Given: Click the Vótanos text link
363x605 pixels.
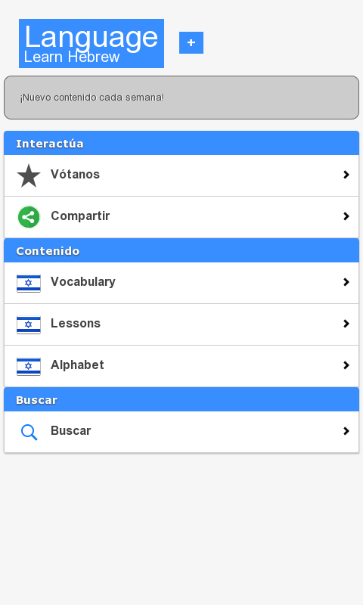Looking at the screenshot, I should click(x=75, y=175).
